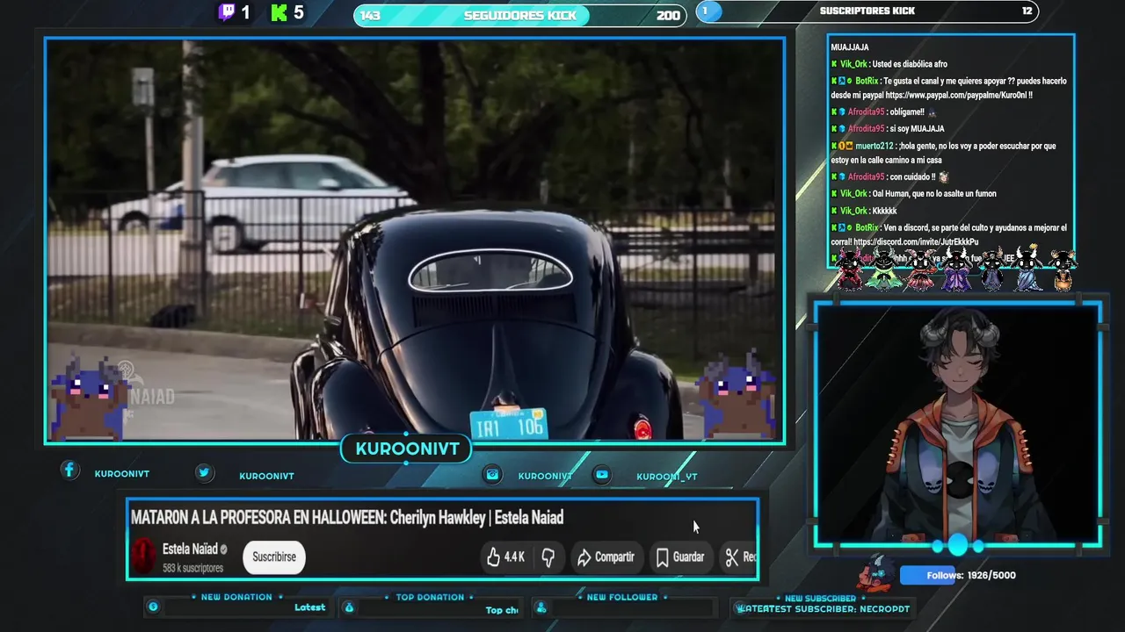This screenshot has width=1125, height=632.
Task: Click the KUROONIVT Facebook handle text
Action: pos(122,474)
